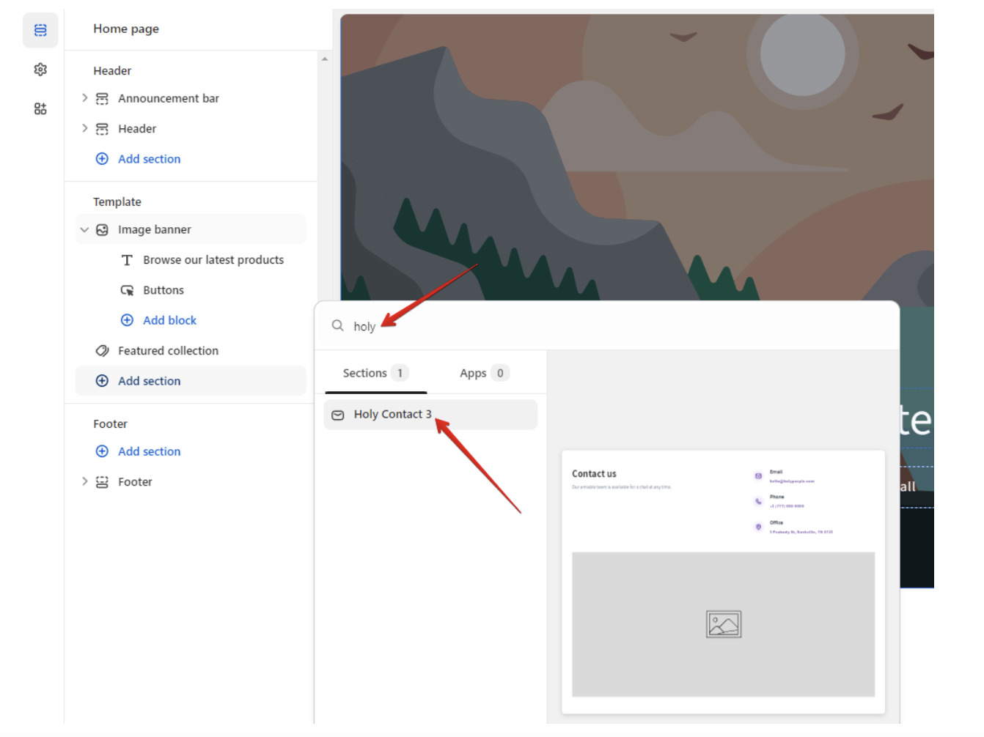
Task: Click the Footer section icon
Action: click(x=102, y=482)
